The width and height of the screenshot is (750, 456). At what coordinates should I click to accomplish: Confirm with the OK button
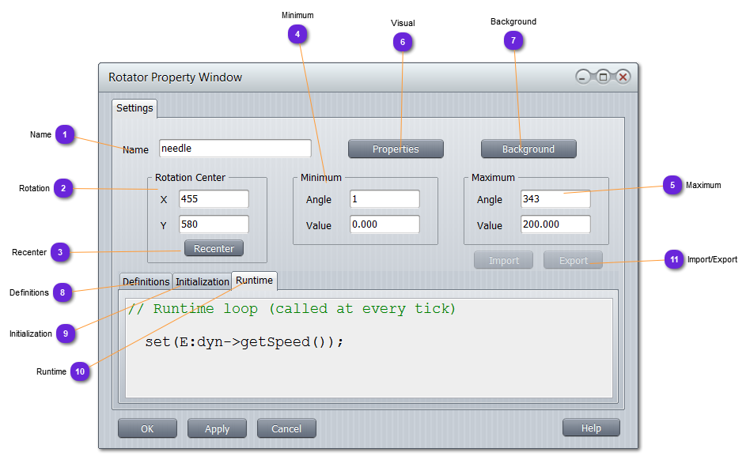147,428
